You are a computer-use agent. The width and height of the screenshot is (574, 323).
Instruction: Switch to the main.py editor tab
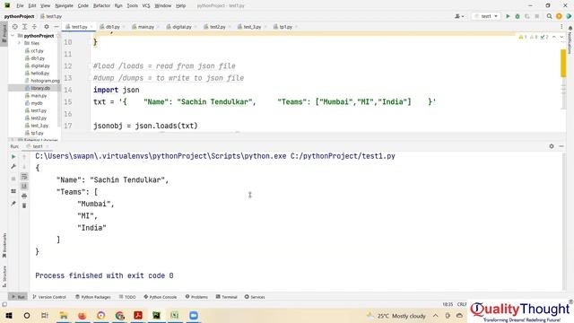145,27
